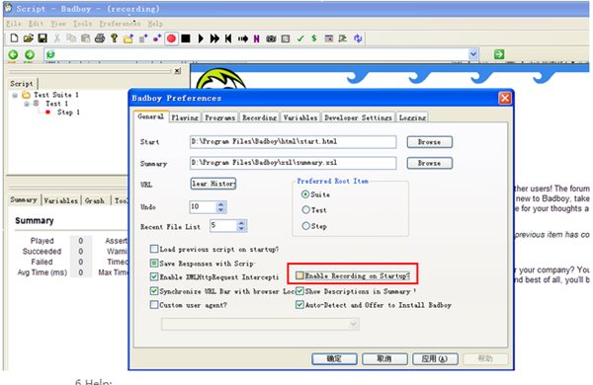Image resolution: width=593 pixels, height=385 pixels.
Task: Click the purple N navigation icon
Action: (256, 38)
